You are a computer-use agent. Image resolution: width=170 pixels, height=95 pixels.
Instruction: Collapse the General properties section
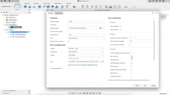pyautogui.click(x=109, y=49)
